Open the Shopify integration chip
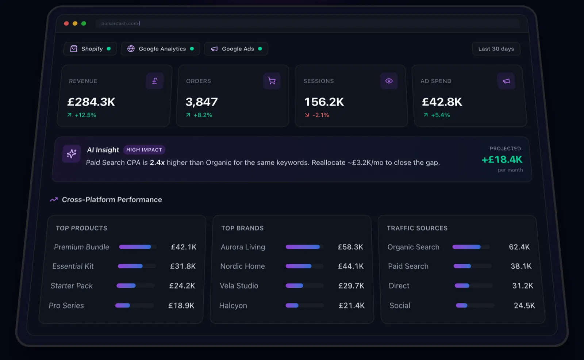 pos(90,49)
